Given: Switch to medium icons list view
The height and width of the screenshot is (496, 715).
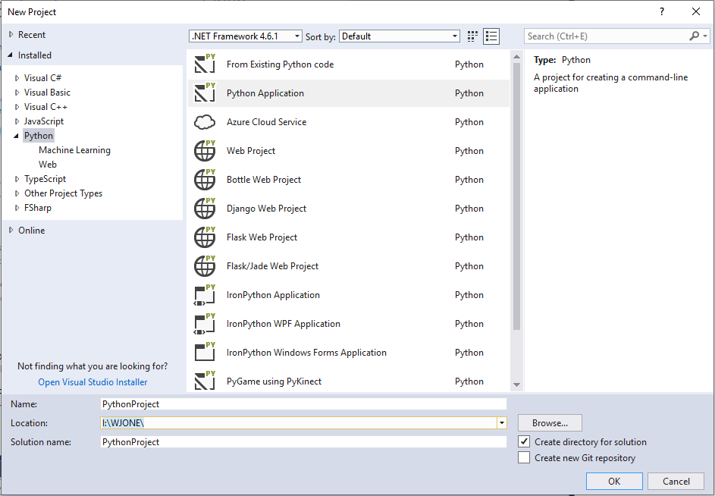Looking at the screenshot, I should point(491,36).
